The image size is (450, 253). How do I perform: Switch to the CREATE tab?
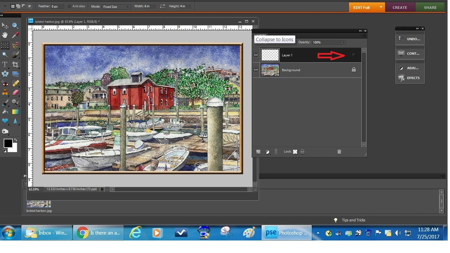click(x=400, y=7)
